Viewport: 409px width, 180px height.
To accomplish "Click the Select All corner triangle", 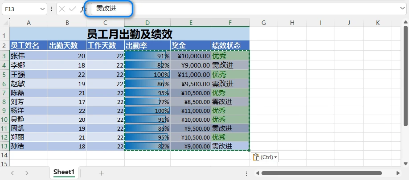I will pyautogui.click(x=5, y=23).
